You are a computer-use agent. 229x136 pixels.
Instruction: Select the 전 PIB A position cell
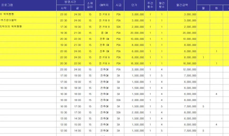tap(104, 63)
